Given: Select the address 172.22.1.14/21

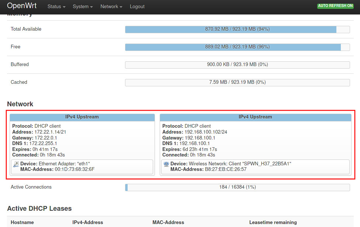Looking at the screenshot, I should click(x=50, y=132).
